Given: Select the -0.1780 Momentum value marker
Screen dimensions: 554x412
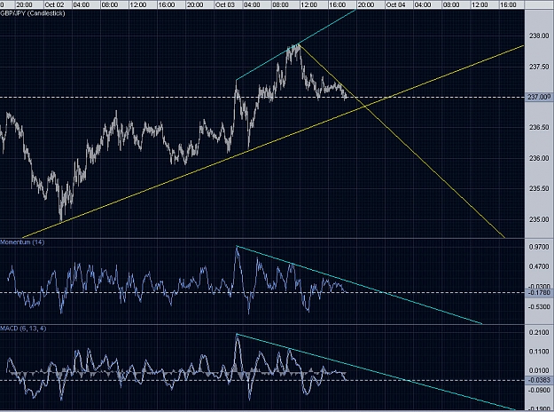Looking at the screenshot, I should (538, 293).
